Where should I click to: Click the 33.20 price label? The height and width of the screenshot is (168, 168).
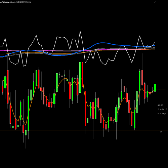click(x=160, y=106)
